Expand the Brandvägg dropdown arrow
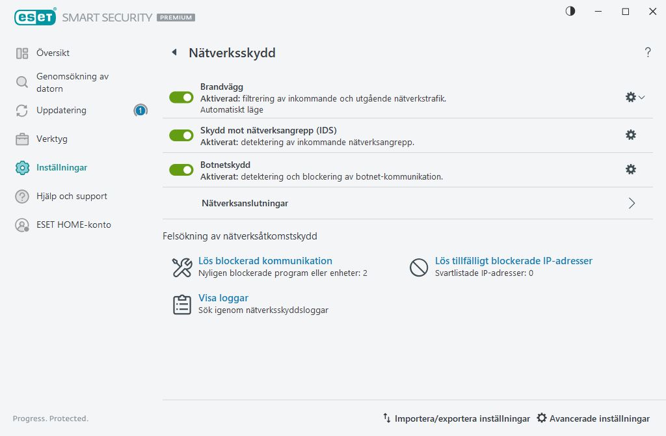Image resolution: width=666 pixels, height=436 pixels. coord(642,97)
